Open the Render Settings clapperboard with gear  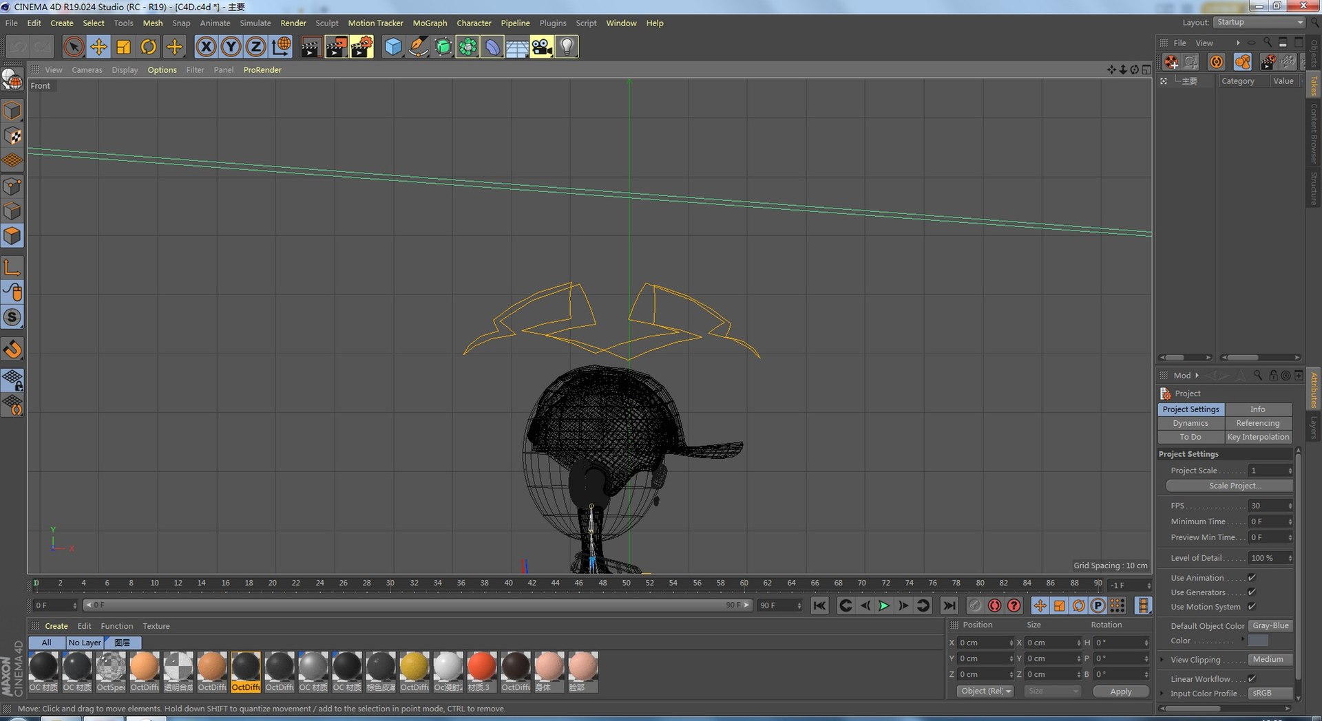point(361,47)
